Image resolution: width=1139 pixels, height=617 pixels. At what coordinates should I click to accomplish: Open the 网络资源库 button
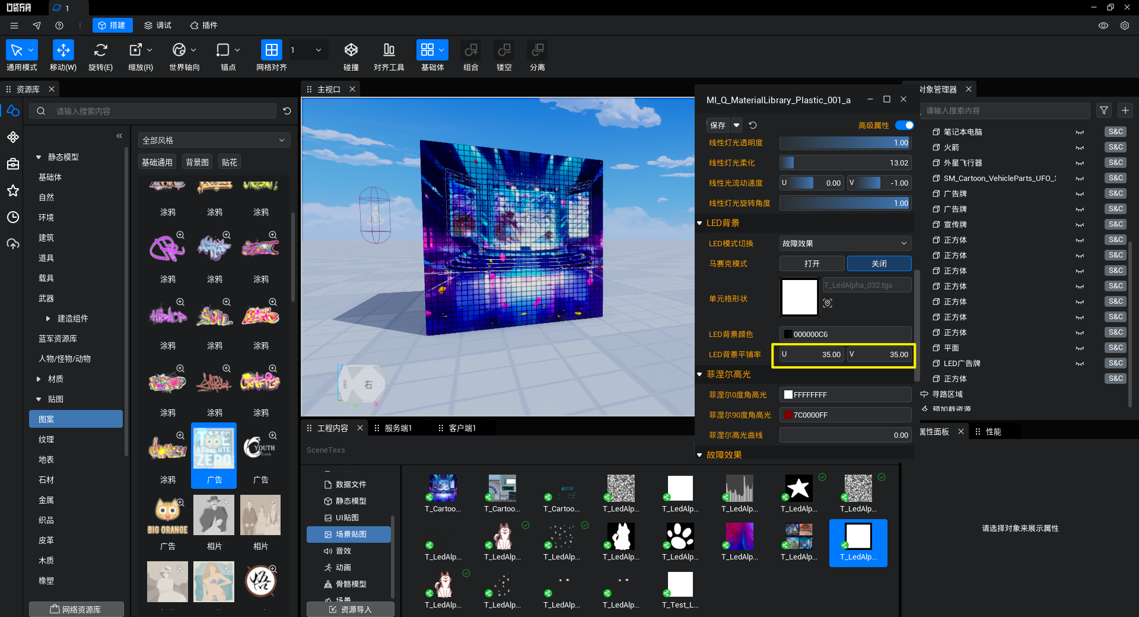pos(76,609)
